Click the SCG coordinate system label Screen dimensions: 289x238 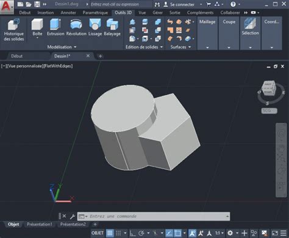[x=269, y=110]
